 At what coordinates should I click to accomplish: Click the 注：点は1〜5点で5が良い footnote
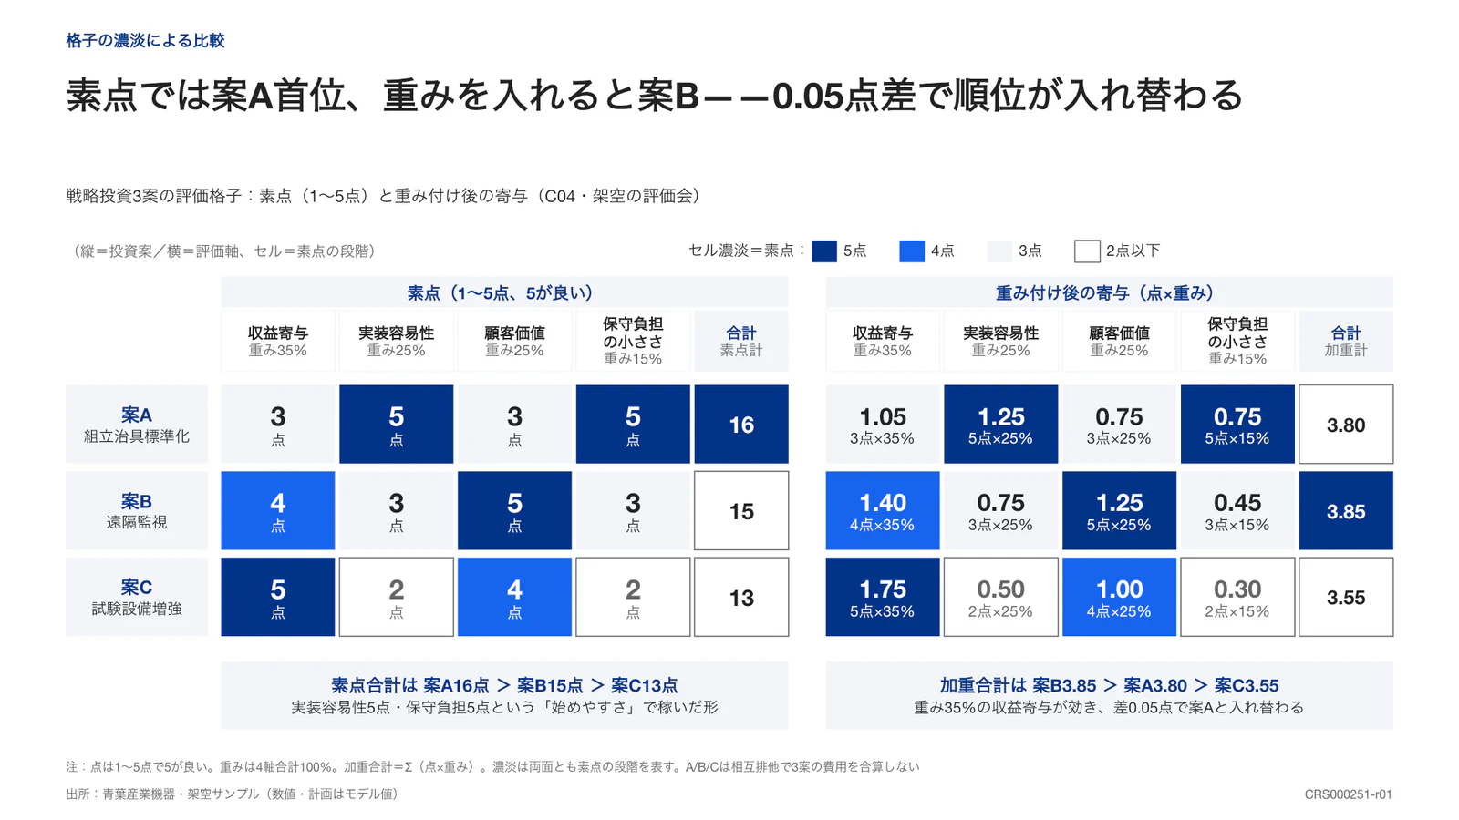point(492,766)
